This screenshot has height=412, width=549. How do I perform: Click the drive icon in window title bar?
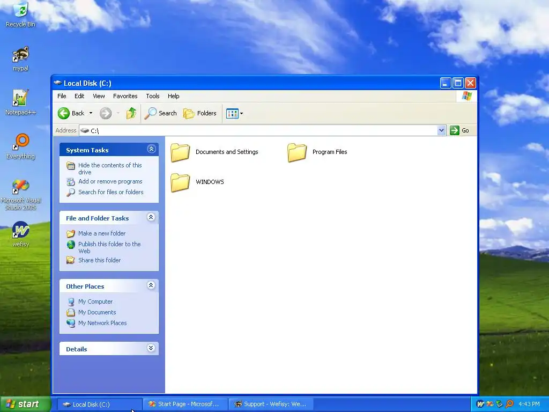click(58, 83)
